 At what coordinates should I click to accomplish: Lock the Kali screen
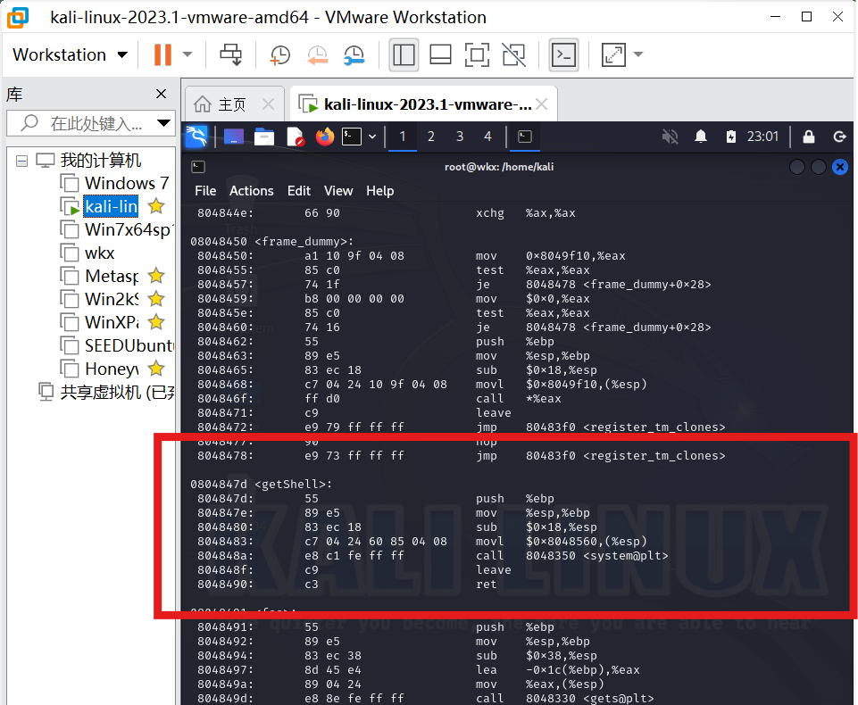point(809,137)
